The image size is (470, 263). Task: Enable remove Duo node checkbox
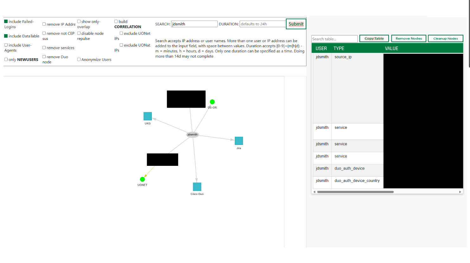(44, 57)
